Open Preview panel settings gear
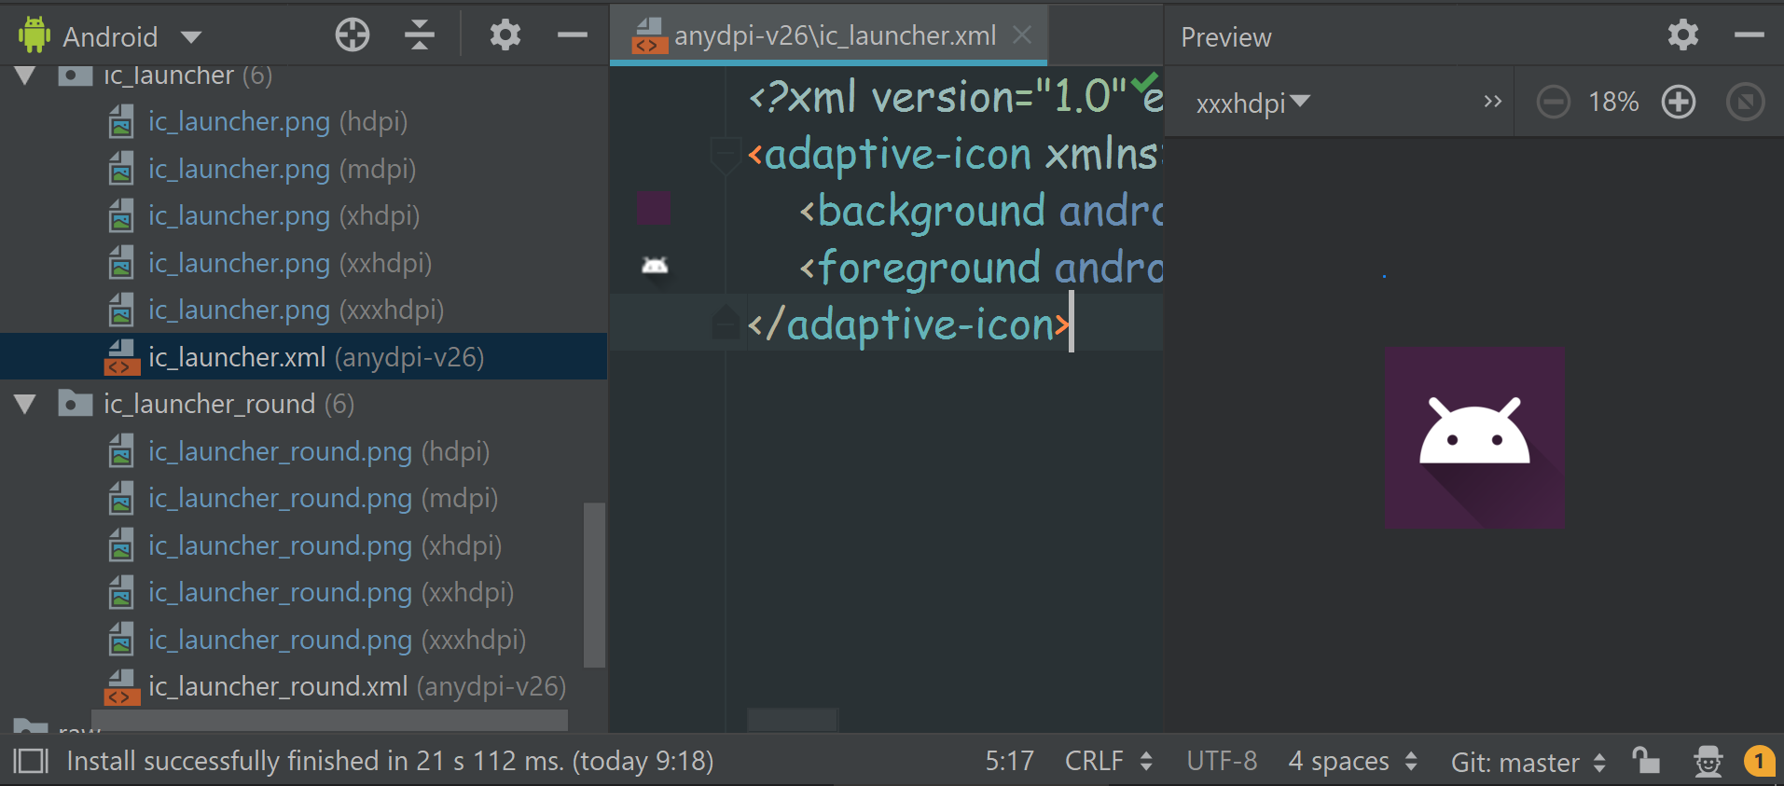 1682,35
